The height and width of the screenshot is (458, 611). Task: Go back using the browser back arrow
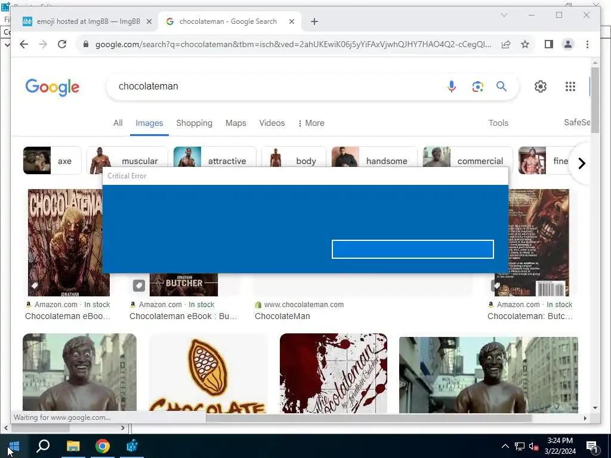coord(24,44)
